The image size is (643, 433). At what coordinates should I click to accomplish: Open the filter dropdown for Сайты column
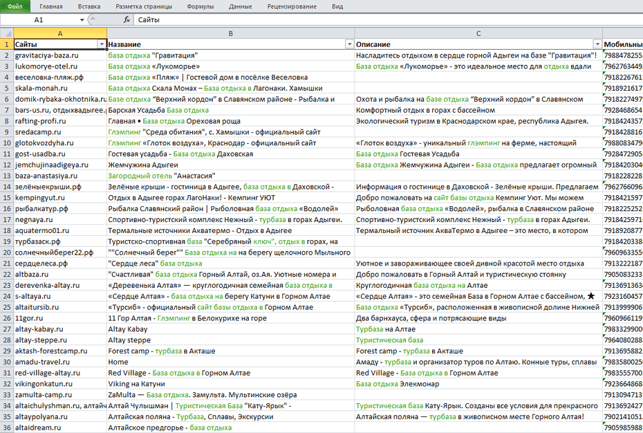tap(102, 44)
